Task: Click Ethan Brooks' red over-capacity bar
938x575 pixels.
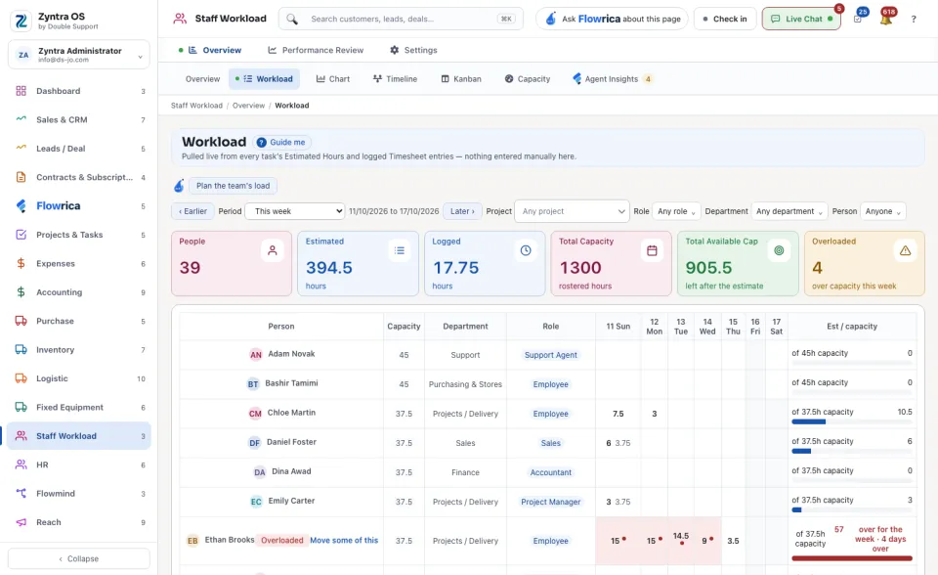Action: tap(852, 558)
